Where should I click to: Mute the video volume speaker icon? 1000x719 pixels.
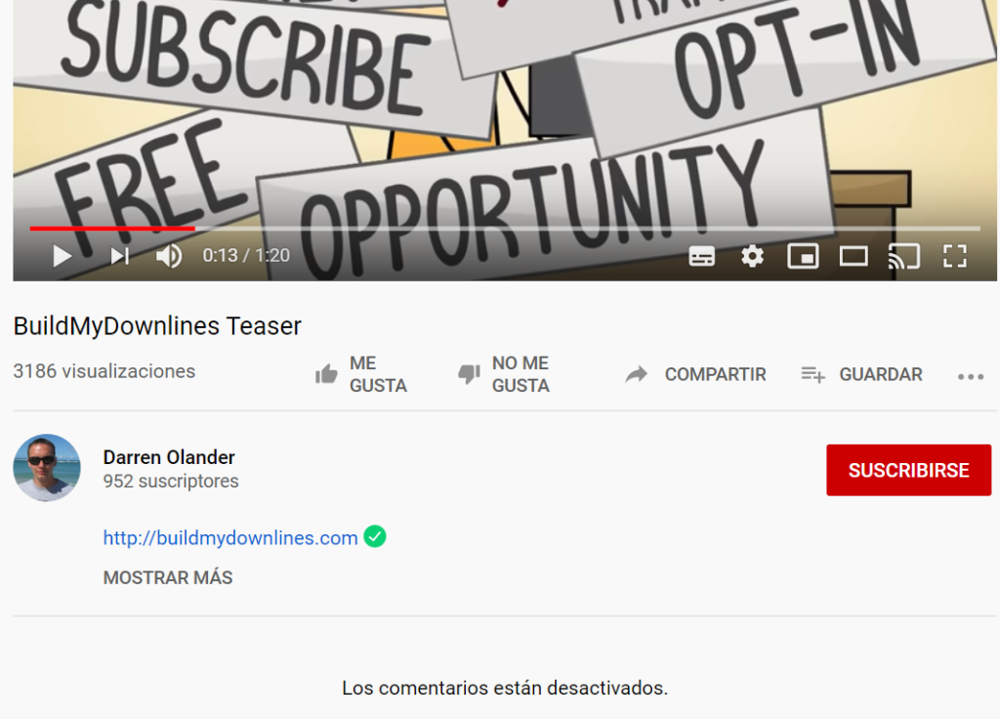pyautogui.click(x=169, y=256)
